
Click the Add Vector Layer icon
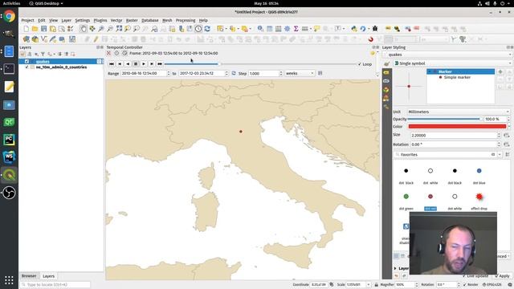click(x=44, y=39)
